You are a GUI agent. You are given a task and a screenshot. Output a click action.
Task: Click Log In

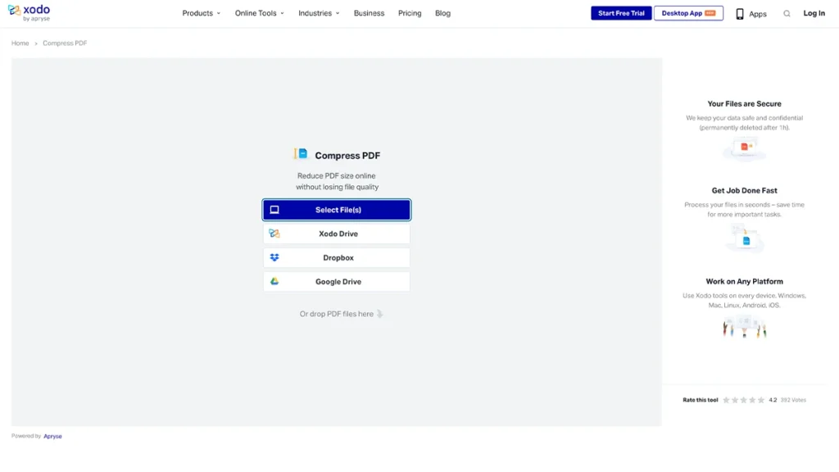pyautogui.click(x=814, y=13)
